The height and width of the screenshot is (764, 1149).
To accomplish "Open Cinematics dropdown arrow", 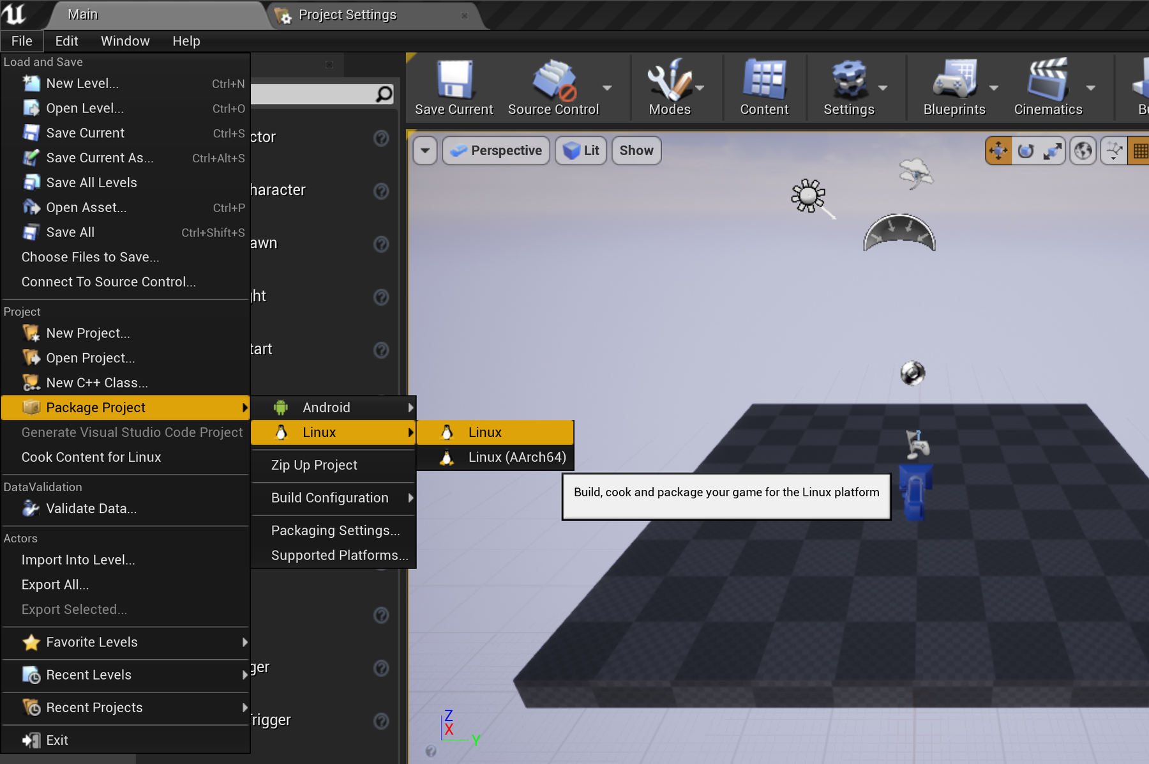I will 1091,88.
